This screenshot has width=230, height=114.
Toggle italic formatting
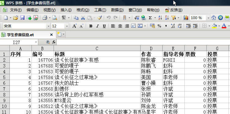(x=97, y=26)
